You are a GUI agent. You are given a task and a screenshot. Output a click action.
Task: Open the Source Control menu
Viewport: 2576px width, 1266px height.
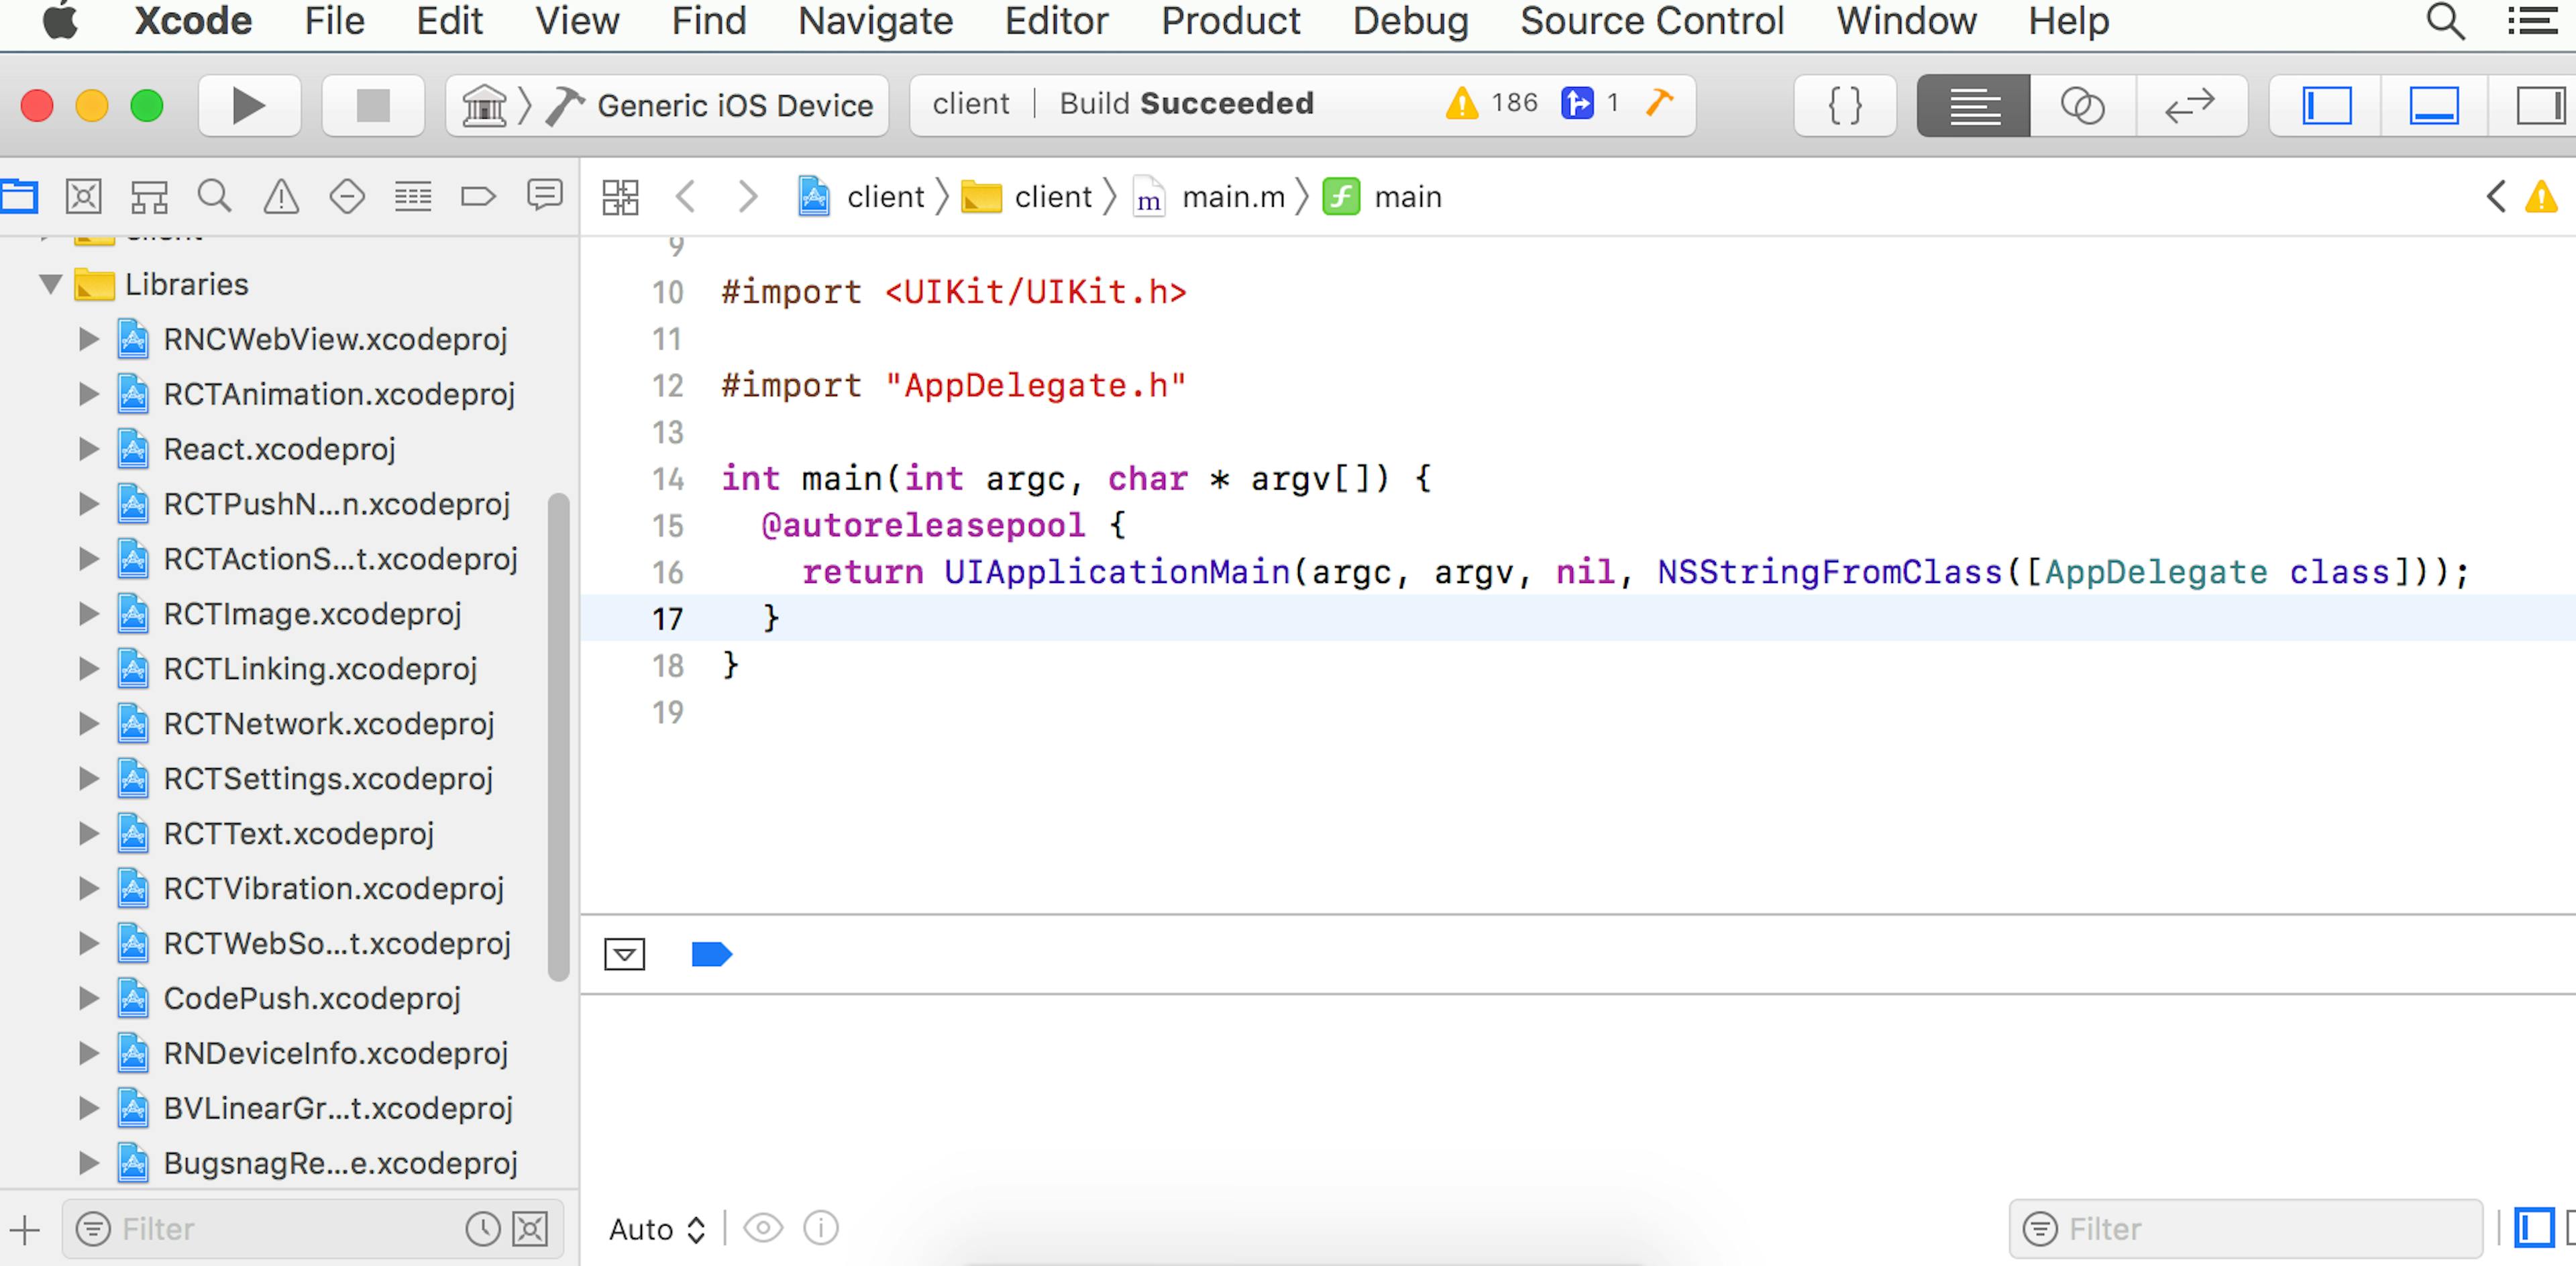point(1651,21)
